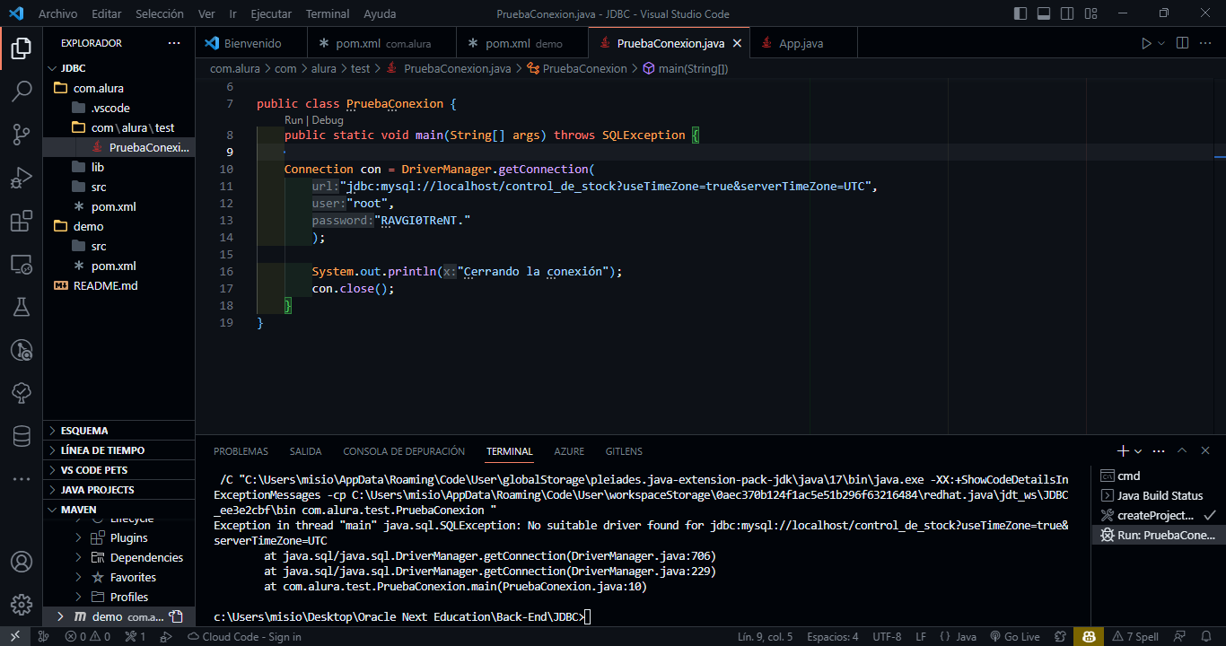Open README.md in explorer

click(118, 285)
